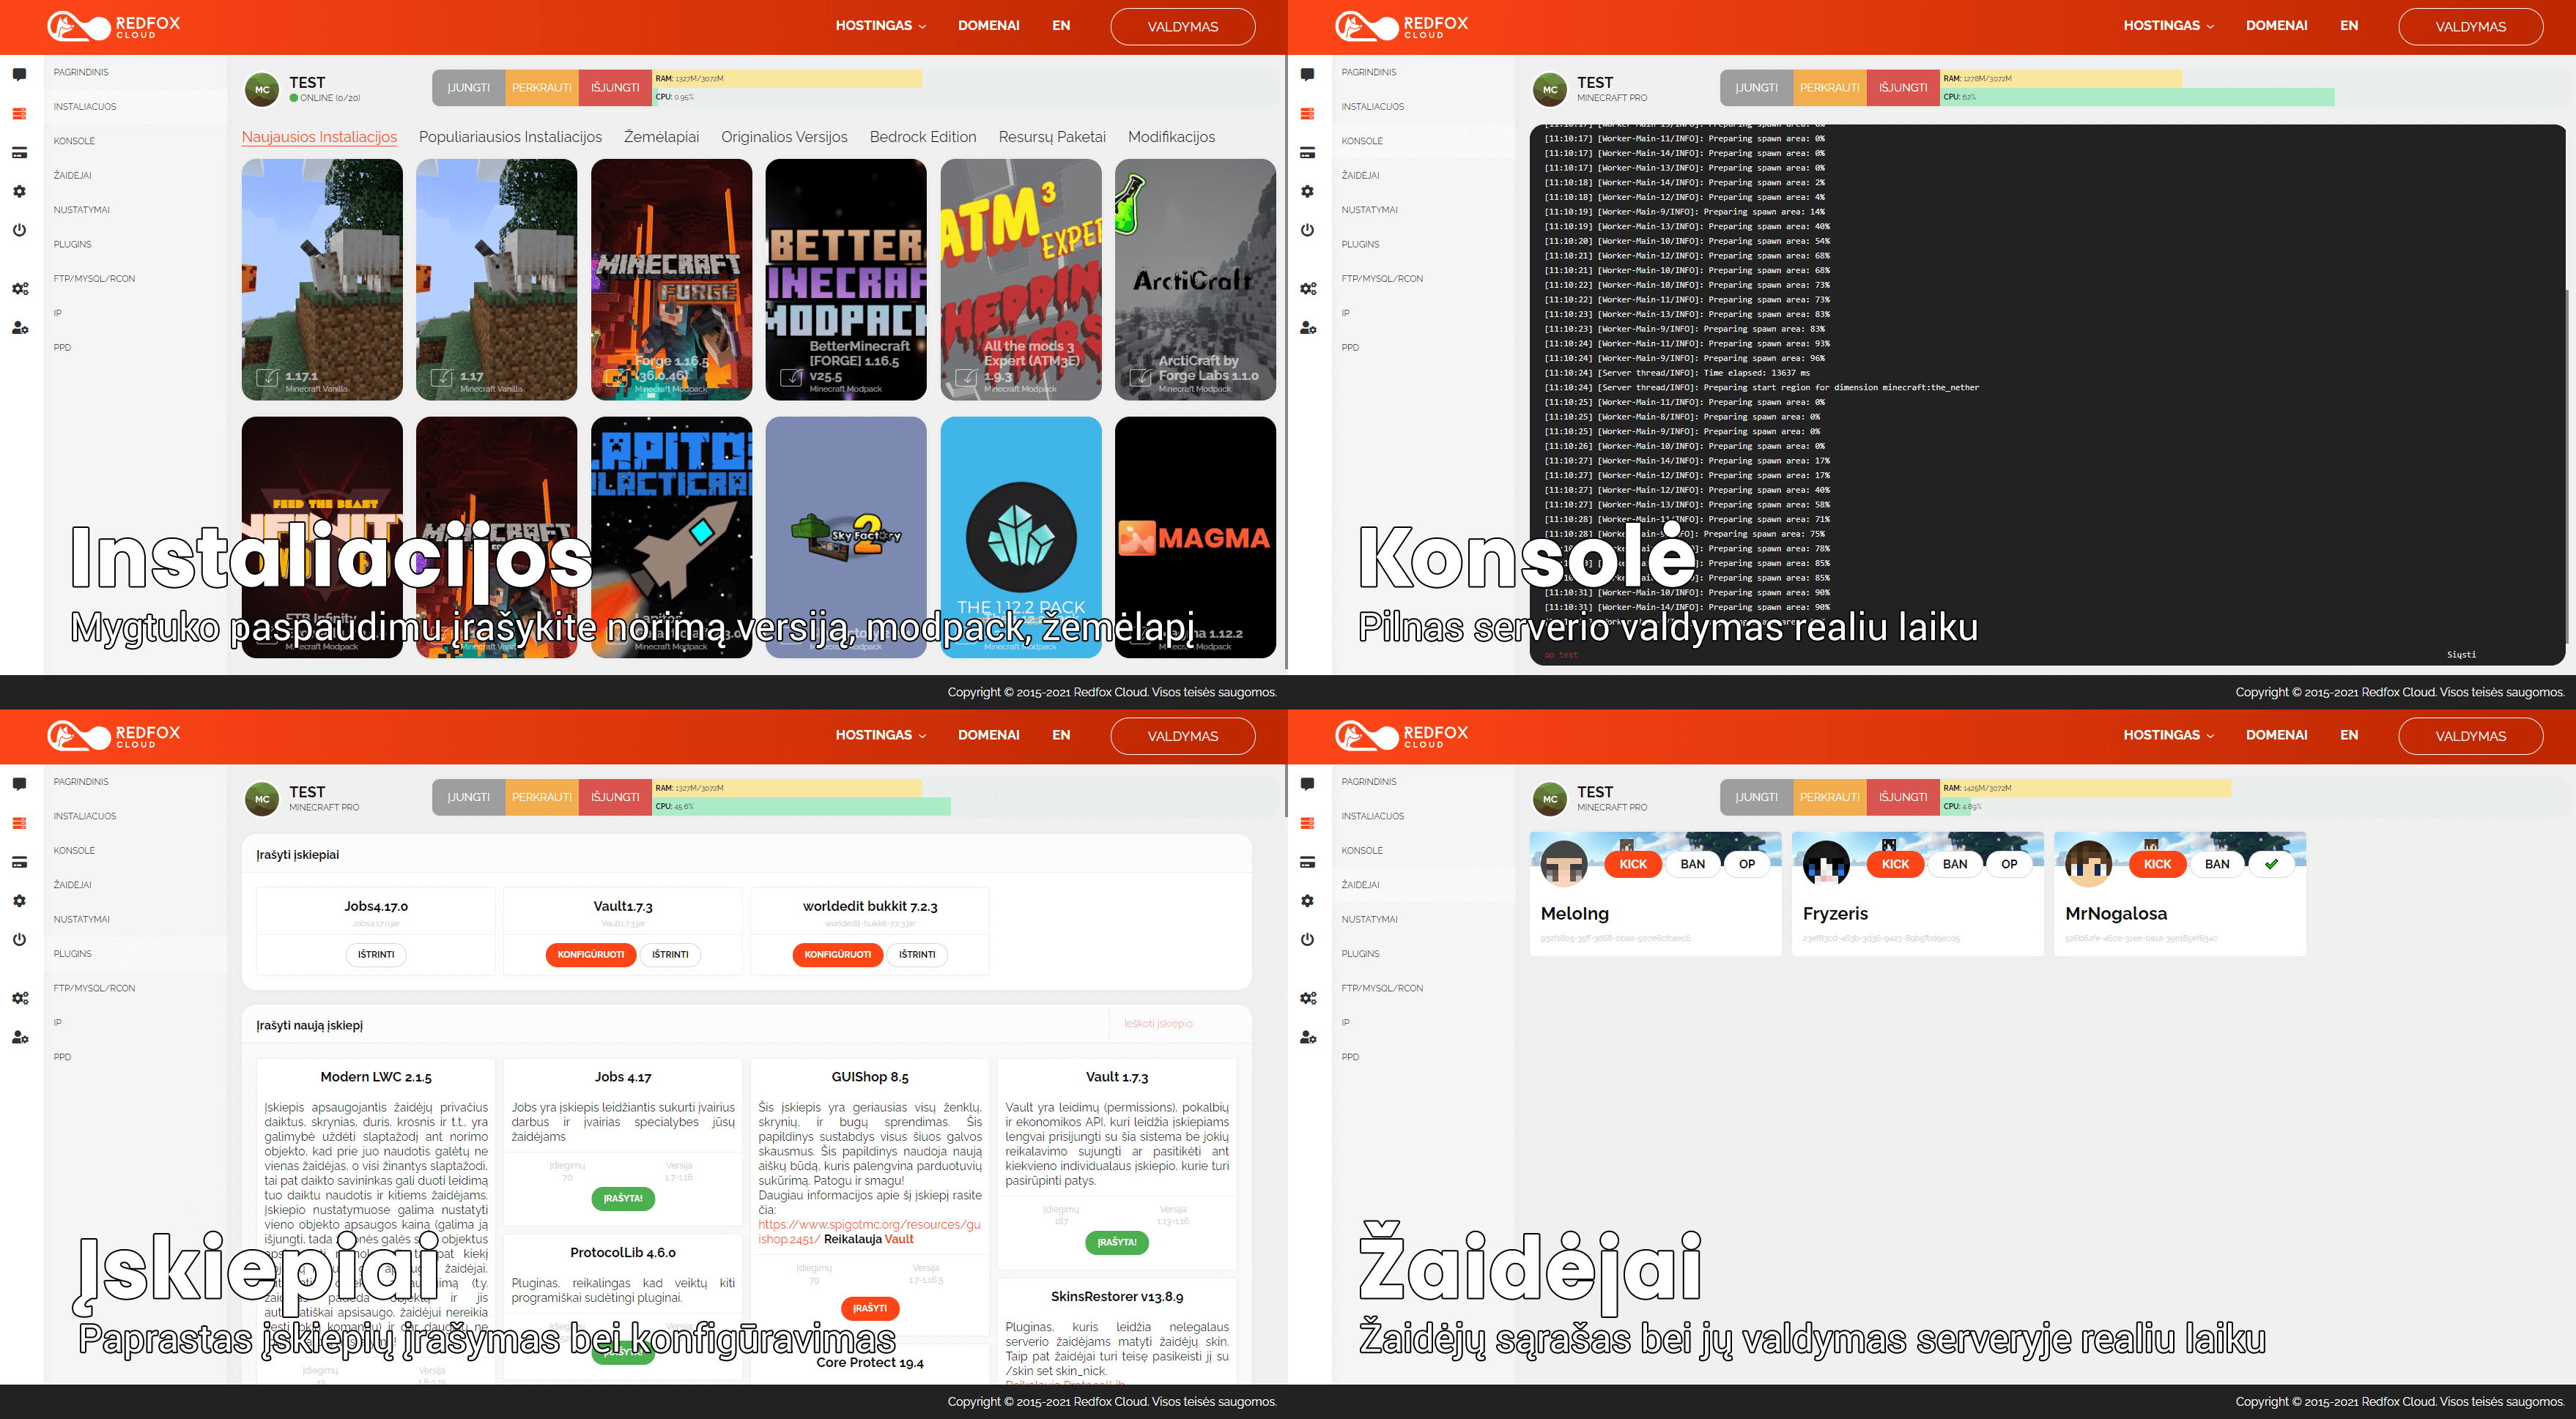Screen dimensions: 2576x1419
Task: Switch language with EN in Žaidėjai panel
Action: point(2349,735)
